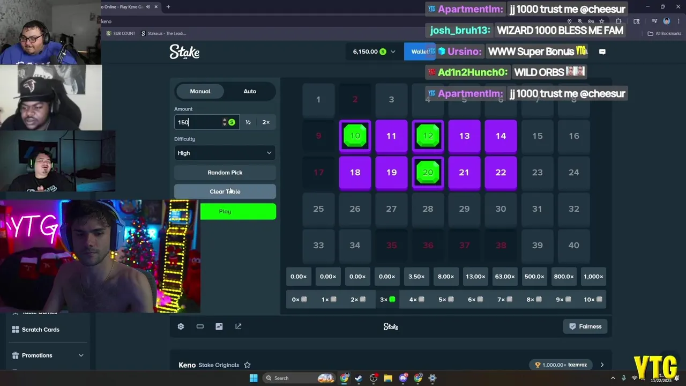The height and width of the screenshot is (386, 686).
Task: Click the 10× hits indicator
Action: point(593,300)
